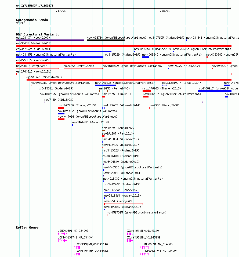Click the blue bar under nsv4041536
This screenshot has width=239, height=257.
[x=106, y=85]
